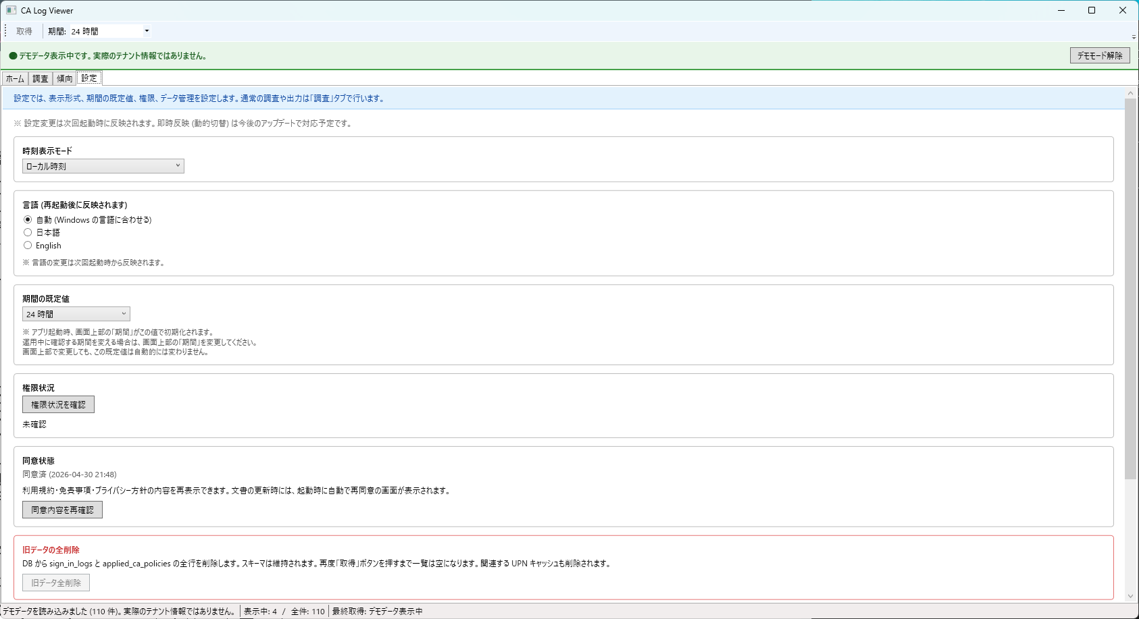The width and height of the screenshot is (1139, 619).
Task: Click the 権限状況を確認 button
Action: 58,404
